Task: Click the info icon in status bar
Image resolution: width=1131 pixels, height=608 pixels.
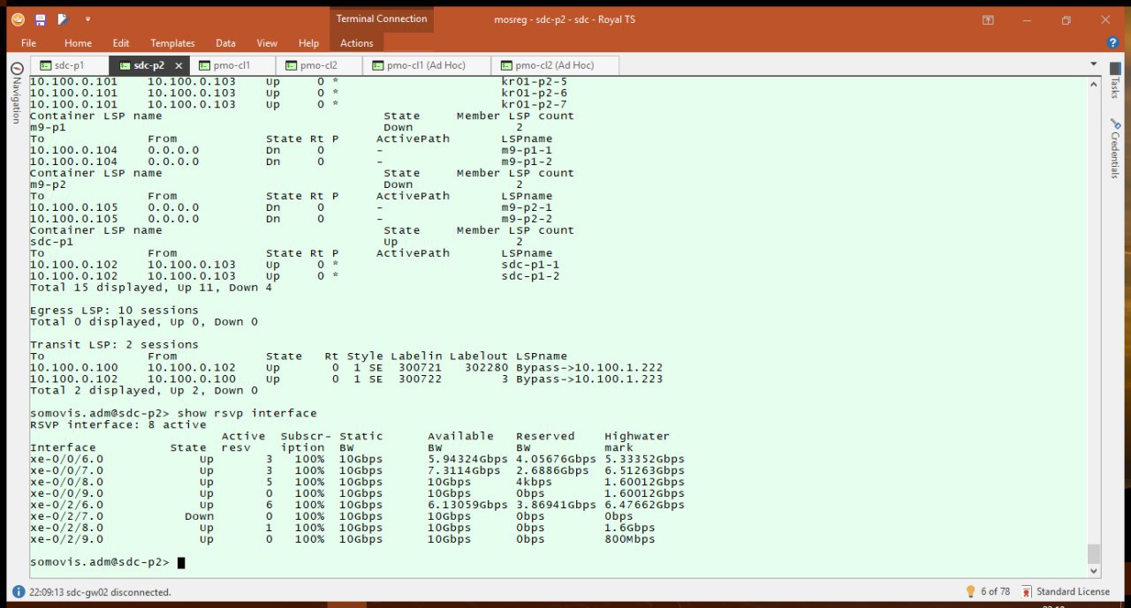Action: point(19,591)
